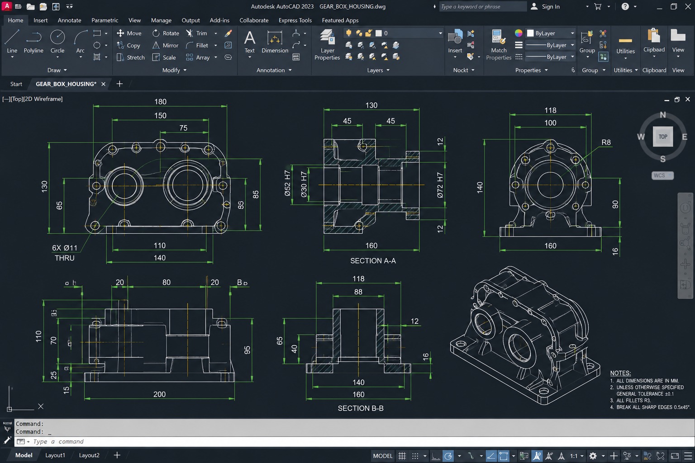Activate the Rotate tool
695x463 pixels.
tap(166, 33)
